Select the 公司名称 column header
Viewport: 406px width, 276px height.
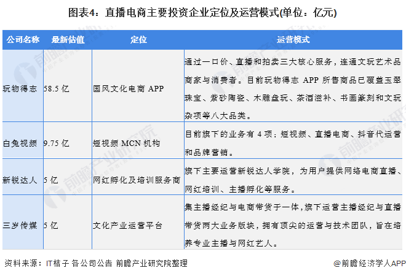tap(23, 39)
